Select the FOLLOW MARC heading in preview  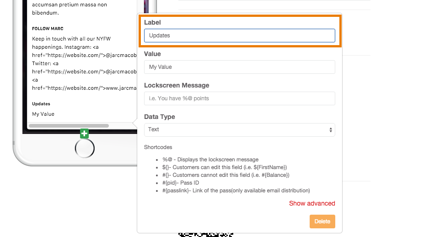pyautogui.click(x=48, y=29)
